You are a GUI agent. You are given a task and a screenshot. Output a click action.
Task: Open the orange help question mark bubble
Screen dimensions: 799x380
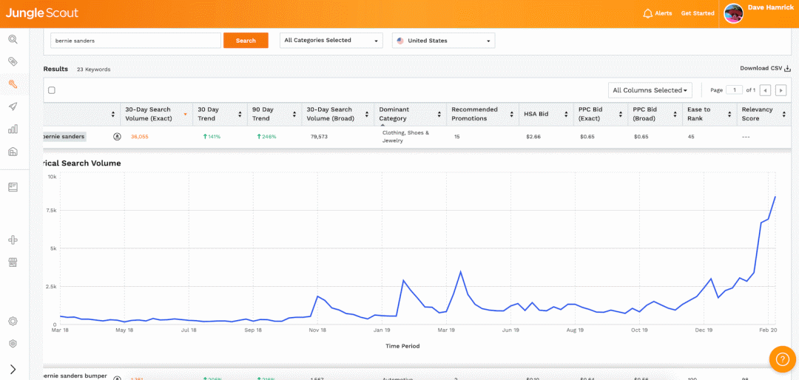coord(782,359)
